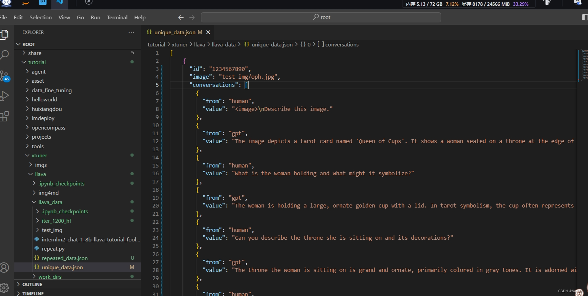This screenshot has width=588, height=296.
Task: Select unique_data.json in the explorer
Action: point(78,267)
